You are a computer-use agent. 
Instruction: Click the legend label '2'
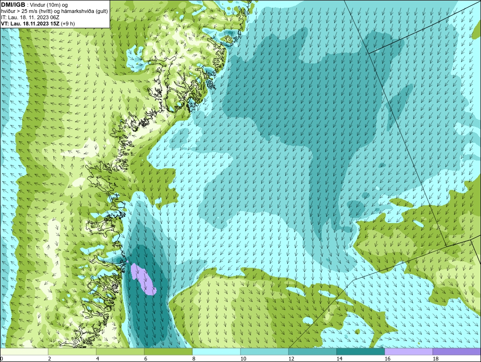point(50,359)
